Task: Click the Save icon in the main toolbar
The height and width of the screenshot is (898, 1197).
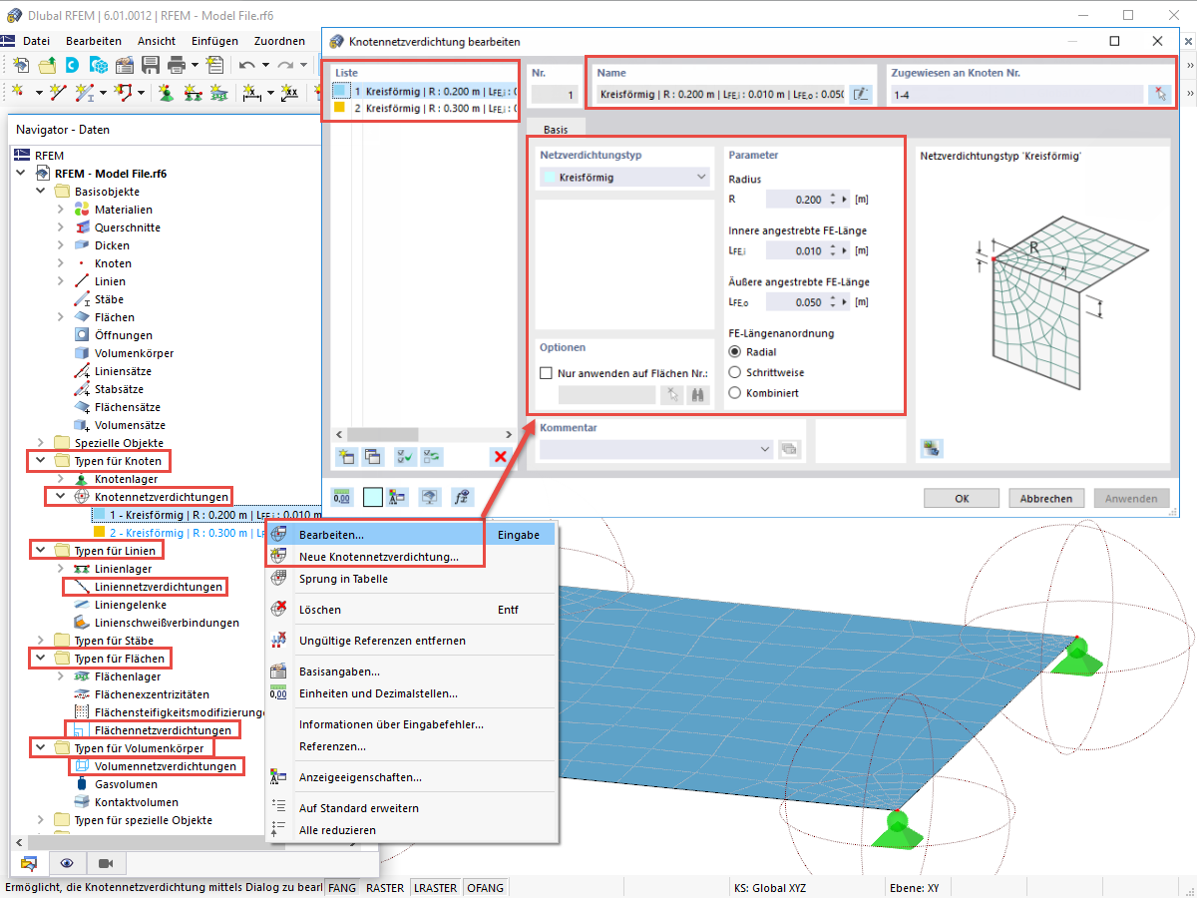Action: click(151, 63)
